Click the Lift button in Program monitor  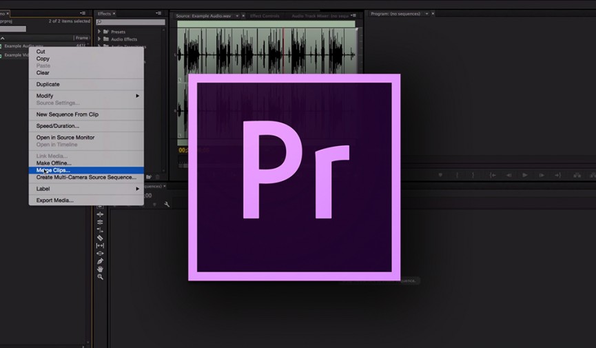[577, 175]
